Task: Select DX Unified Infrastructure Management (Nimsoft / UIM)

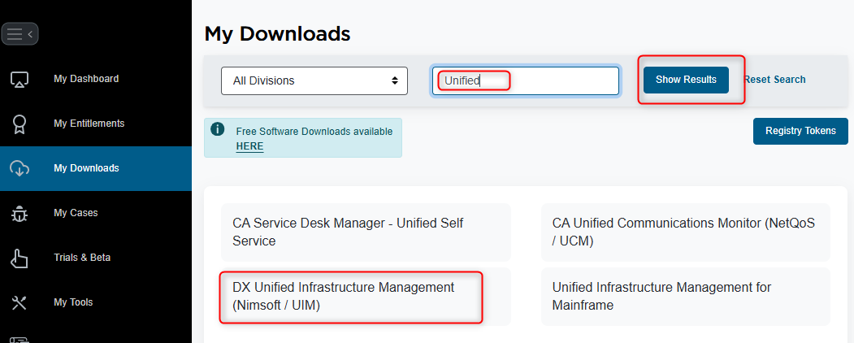Action: [366, 297]
